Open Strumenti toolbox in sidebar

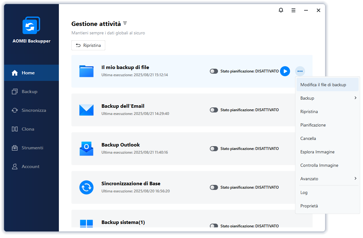pos(31,148)
